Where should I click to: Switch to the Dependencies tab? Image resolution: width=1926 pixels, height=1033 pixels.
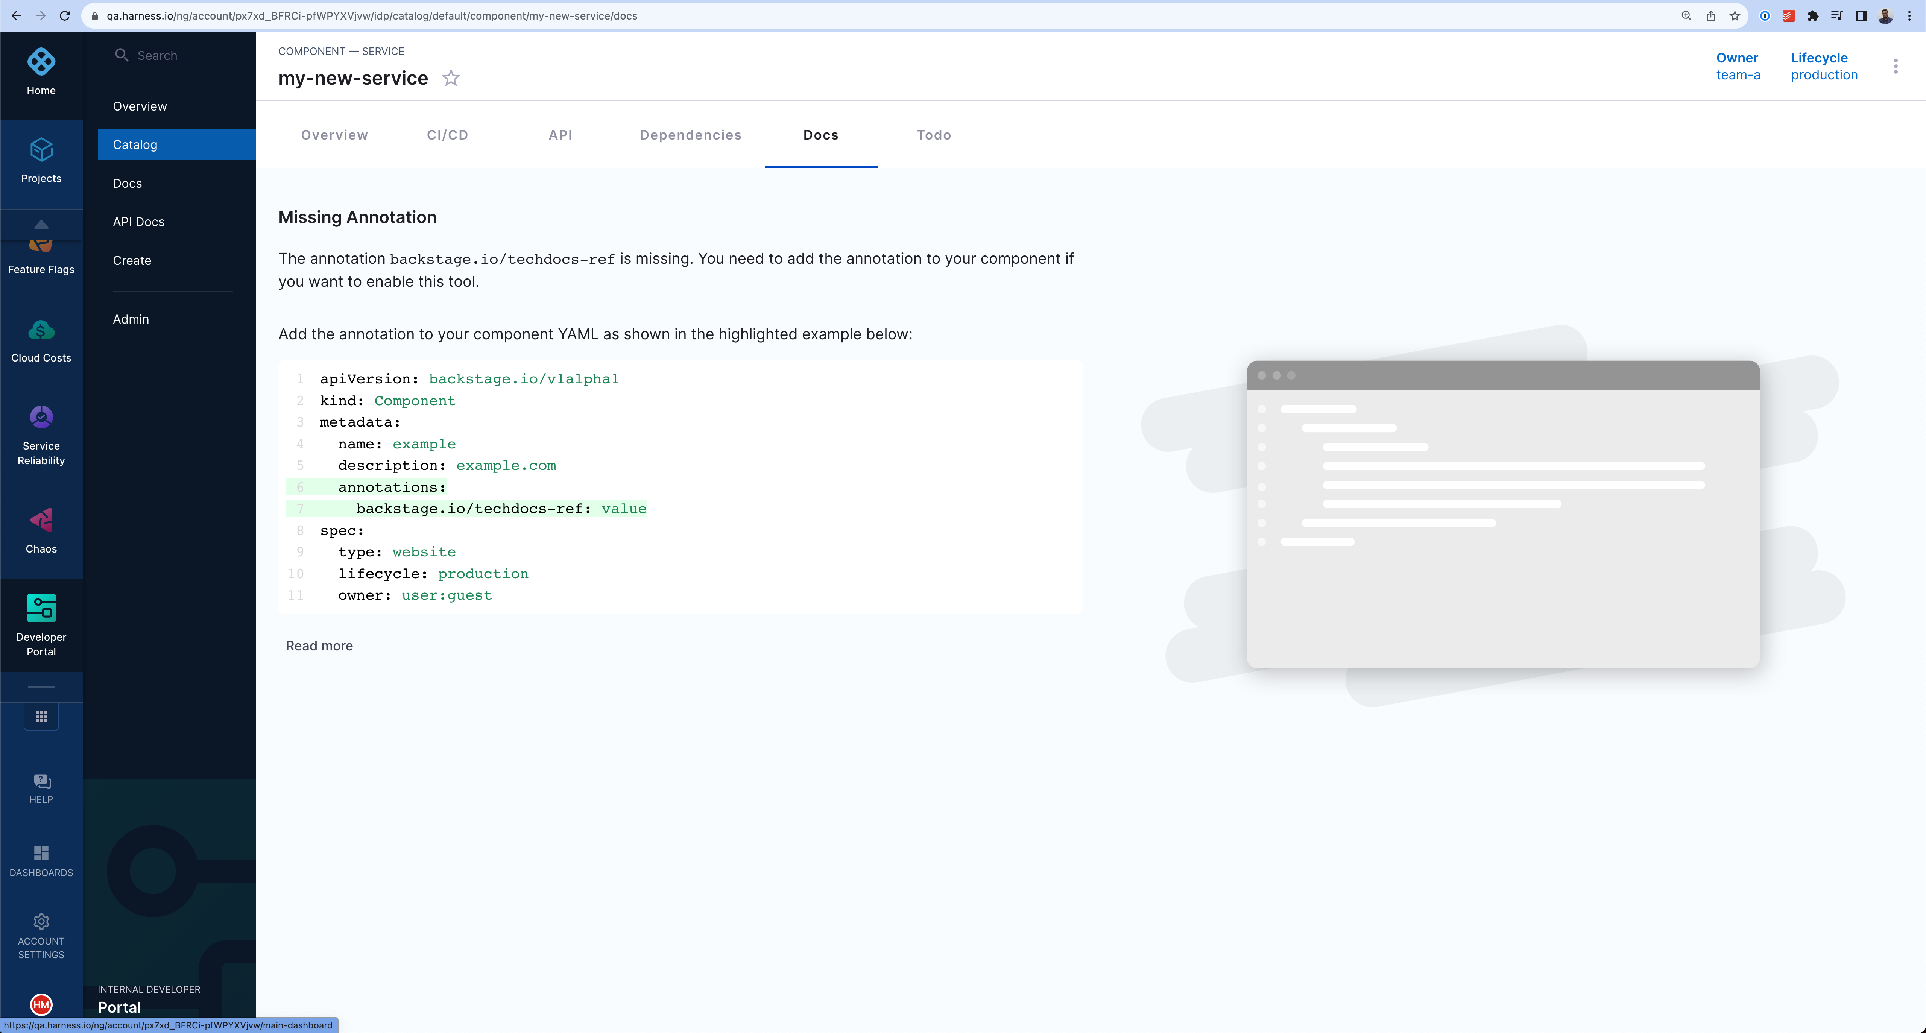pyautogui.click(x=690, y=135)
